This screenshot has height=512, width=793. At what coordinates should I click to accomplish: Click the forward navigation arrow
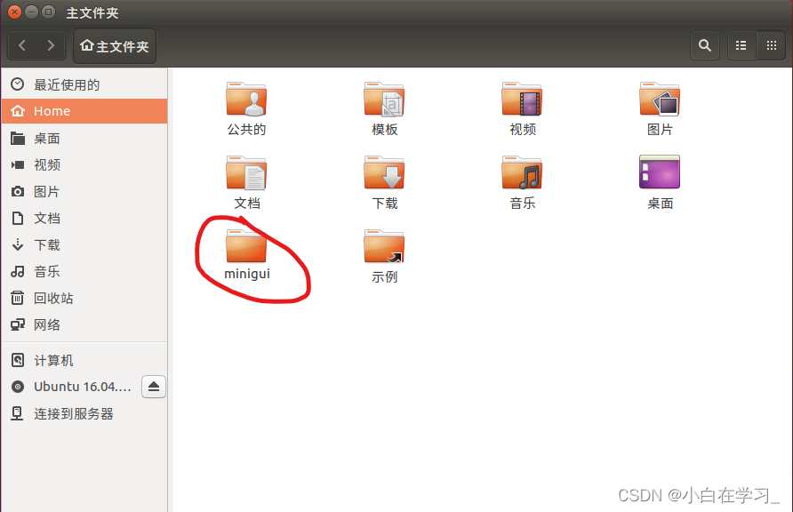tap(52, 44)
